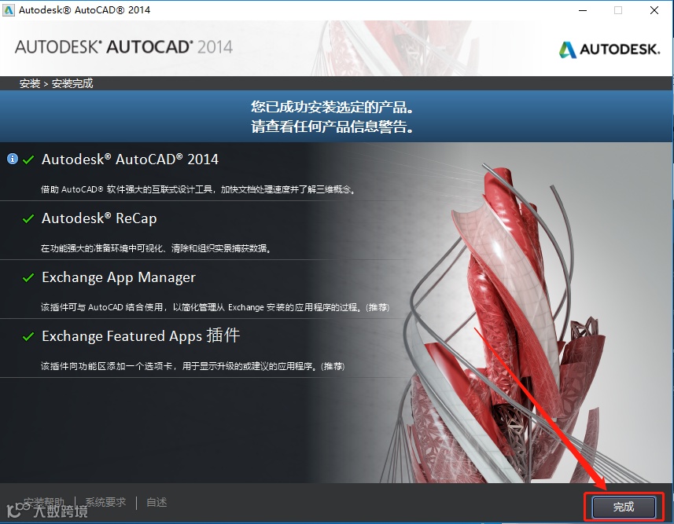Select the Exchange Featured Apps 插件 title
The height and width of the screenshot is (524, 674).
pyautogui.click(x=141, y=335)
